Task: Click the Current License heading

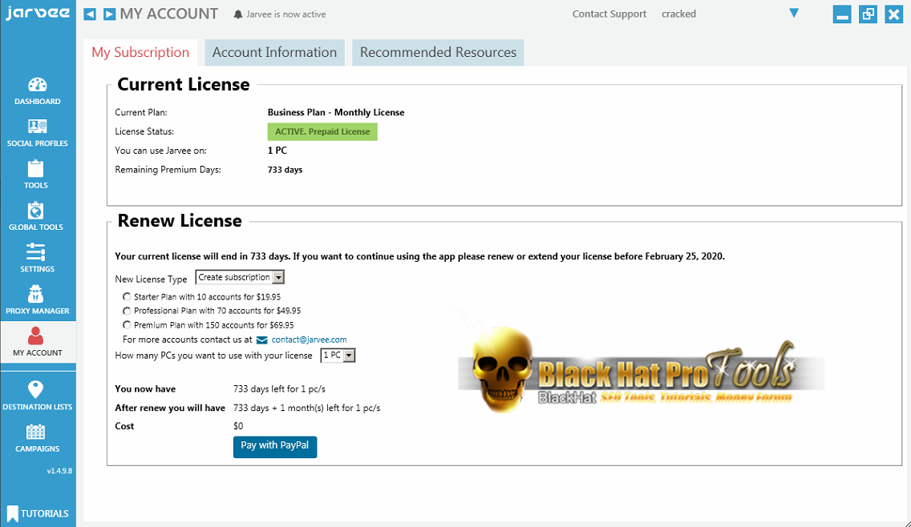Action: point(184,85)
